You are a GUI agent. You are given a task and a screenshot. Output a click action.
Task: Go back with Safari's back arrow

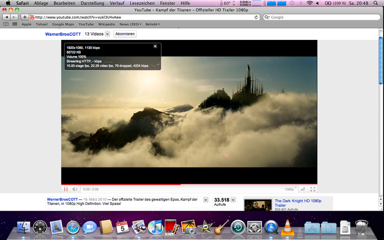(7, 17)
